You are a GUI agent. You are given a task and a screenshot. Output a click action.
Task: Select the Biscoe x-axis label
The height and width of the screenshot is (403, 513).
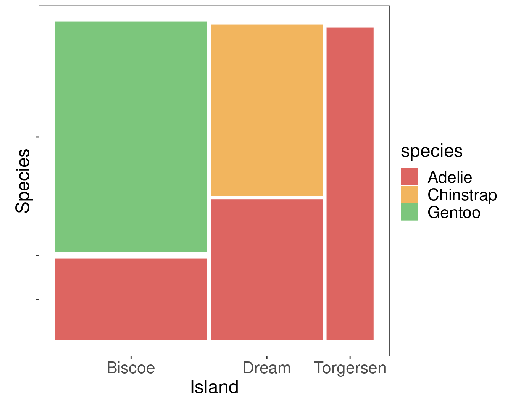click(x=131, y=368)
